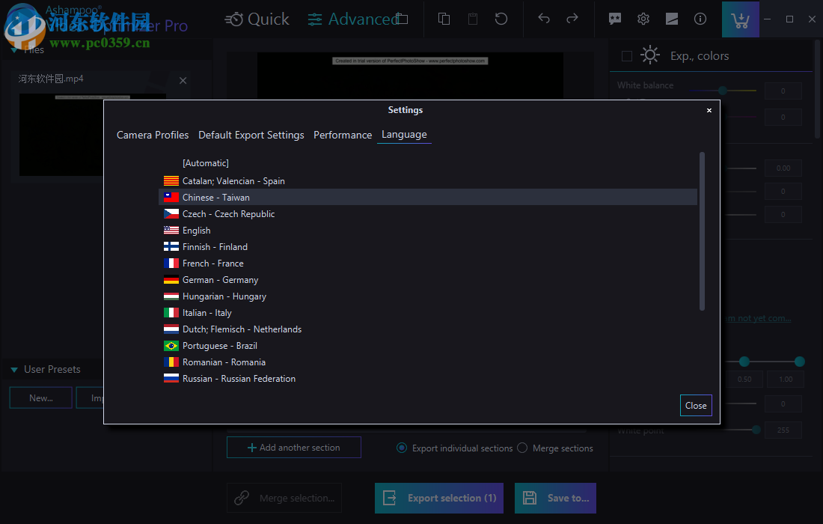823x524 pixels.
Task: Click the Export selection button
Action: click(x=438, y=498)
